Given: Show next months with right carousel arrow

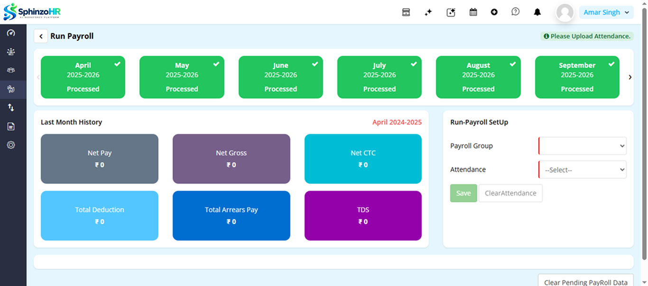Looking at the screenshot, I should pos(630,77).
